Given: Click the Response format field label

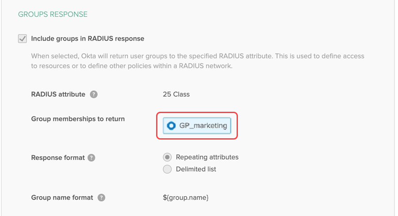Looking at the screenshot, I should [x=57, y=158].
